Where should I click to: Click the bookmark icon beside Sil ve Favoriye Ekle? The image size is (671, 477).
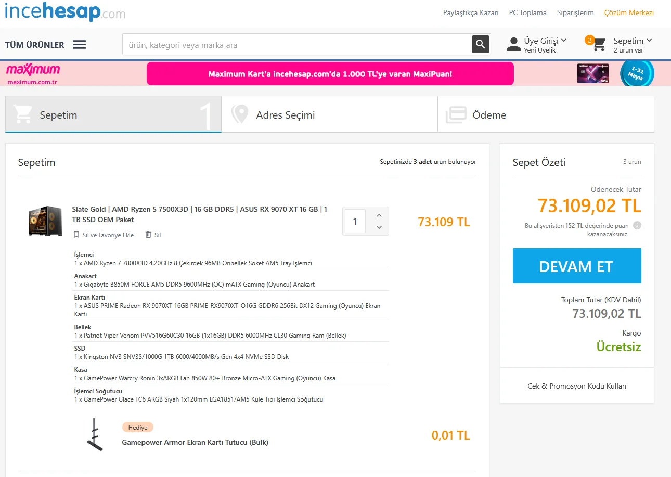click(x=76, y=235)
